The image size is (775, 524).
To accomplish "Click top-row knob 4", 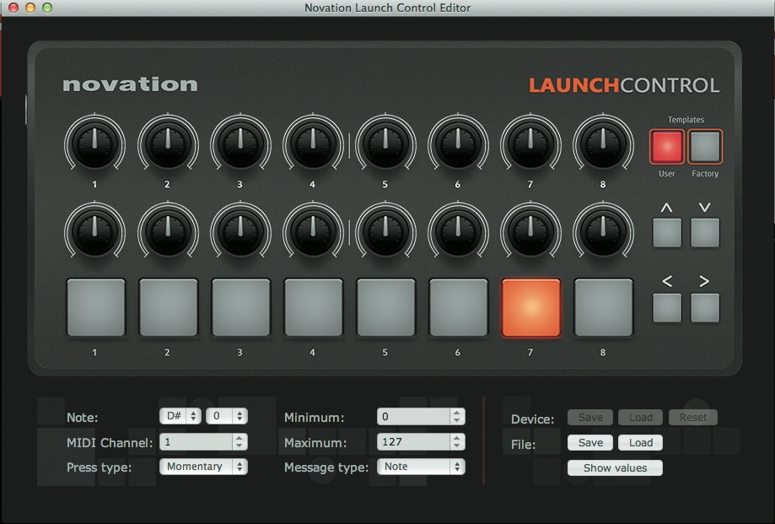I will (313, 143).
